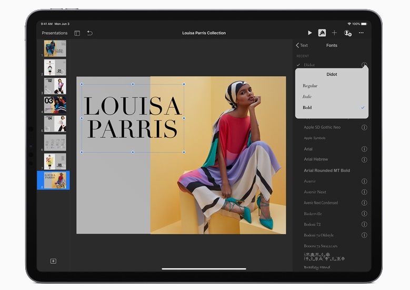Screen dimensions: 410x290
Task: Open info icon for Bodoni 72
Action: 364,224
